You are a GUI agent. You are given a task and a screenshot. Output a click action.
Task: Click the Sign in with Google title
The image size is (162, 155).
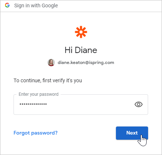36,5
